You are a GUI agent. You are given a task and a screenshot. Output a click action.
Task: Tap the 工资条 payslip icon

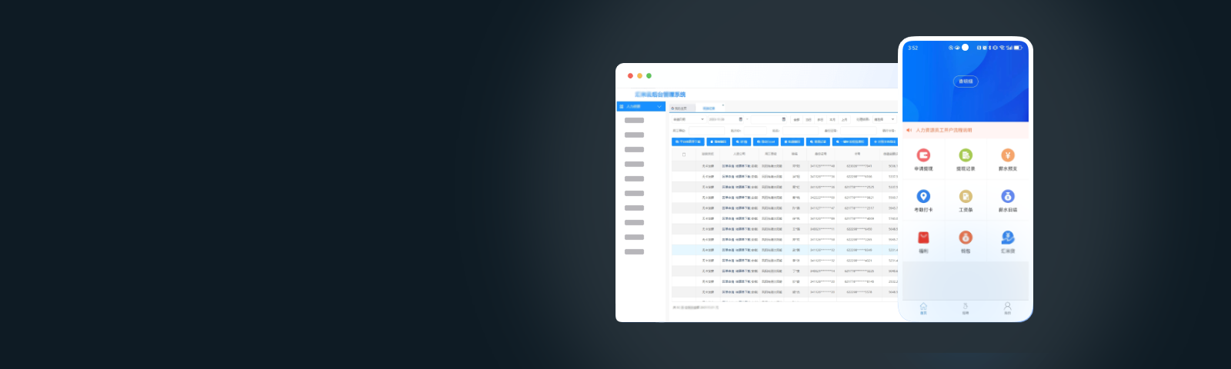coord(966,197)
